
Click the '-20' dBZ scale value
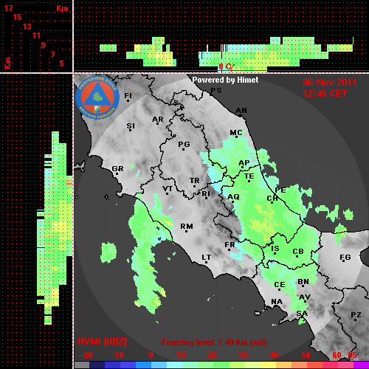(86, 355)
